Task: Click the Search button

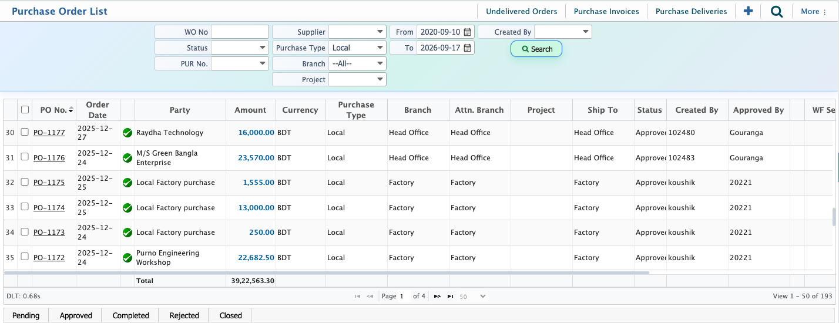Action: coord(536,49)
